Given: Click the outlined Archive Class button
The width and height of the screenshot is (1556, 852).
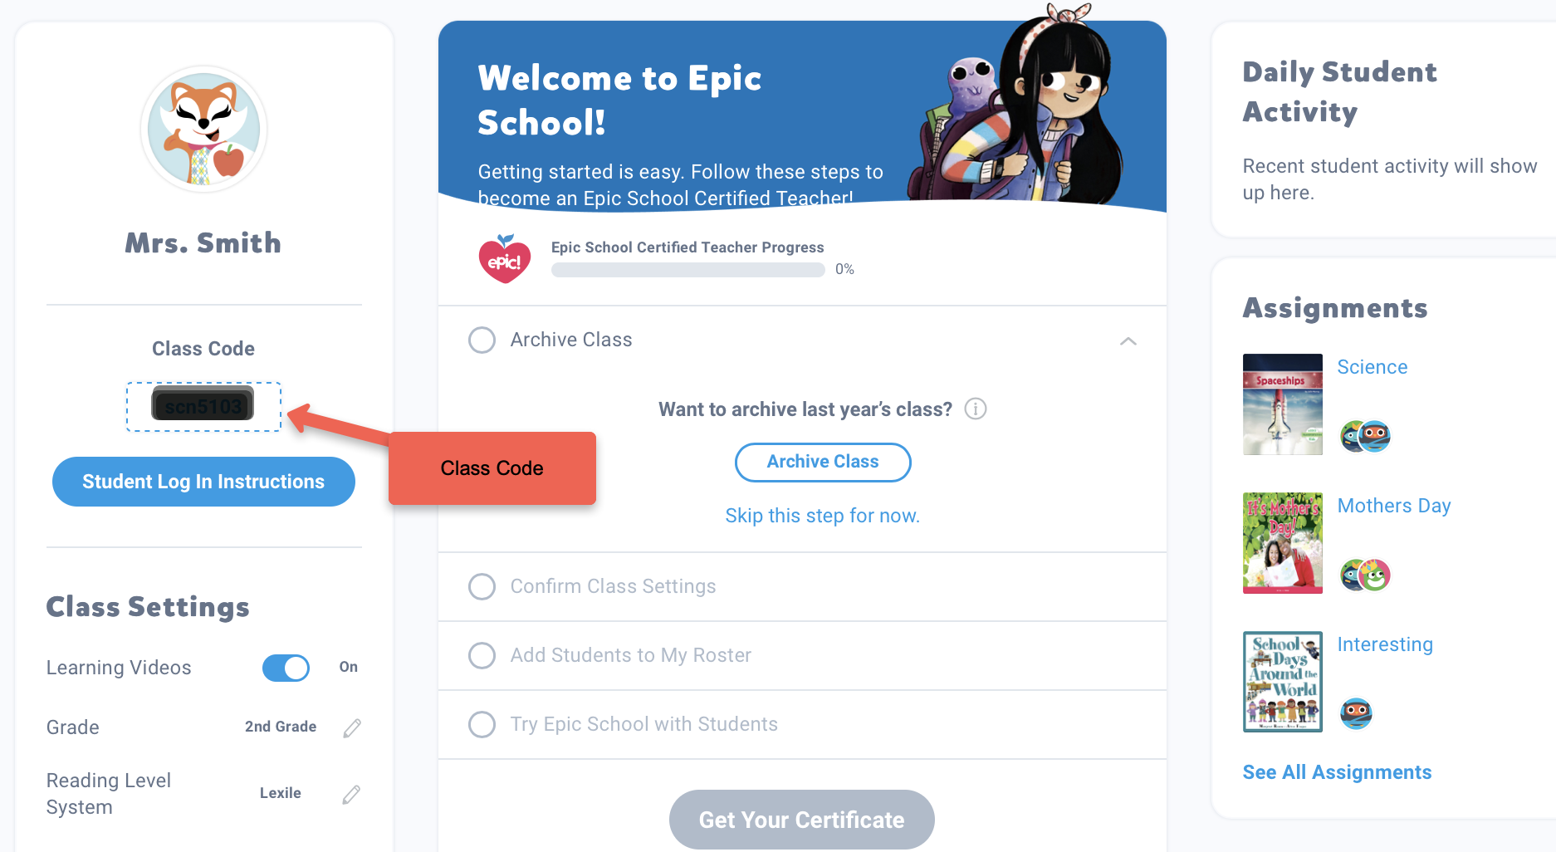Looking at the screenshot, I should point(822,463).
